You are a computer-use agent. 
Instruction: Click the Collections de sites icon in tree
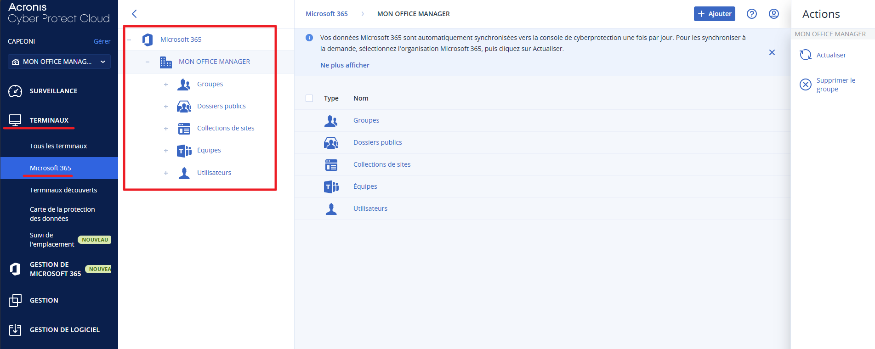coord(184,129)
